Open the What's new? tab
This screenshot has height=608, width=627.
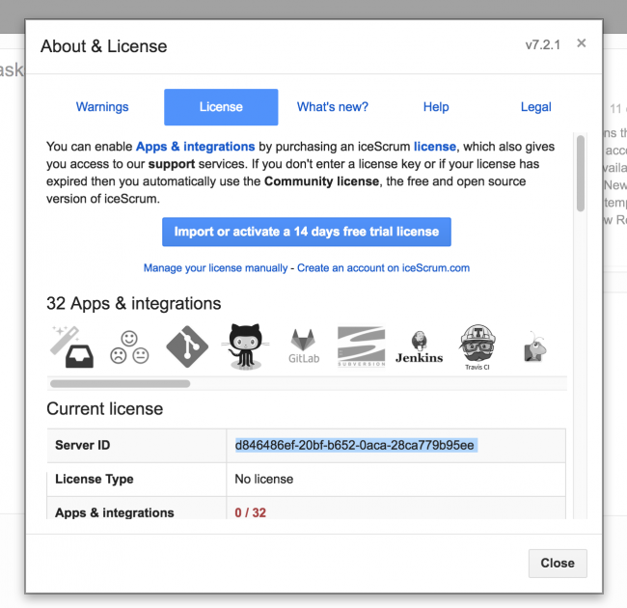tap(332, 107)
